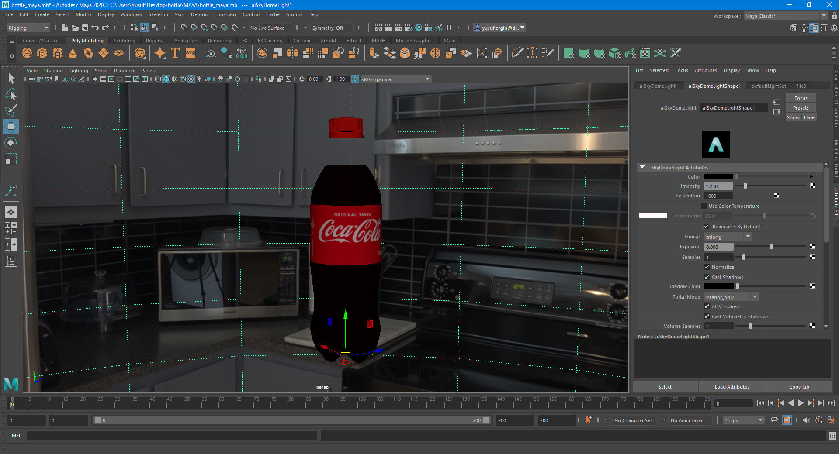The height and width of the screenshot is (454, 839).
Task: Toggle use all lights in viewport toolbar
Action: coord(199,79)
